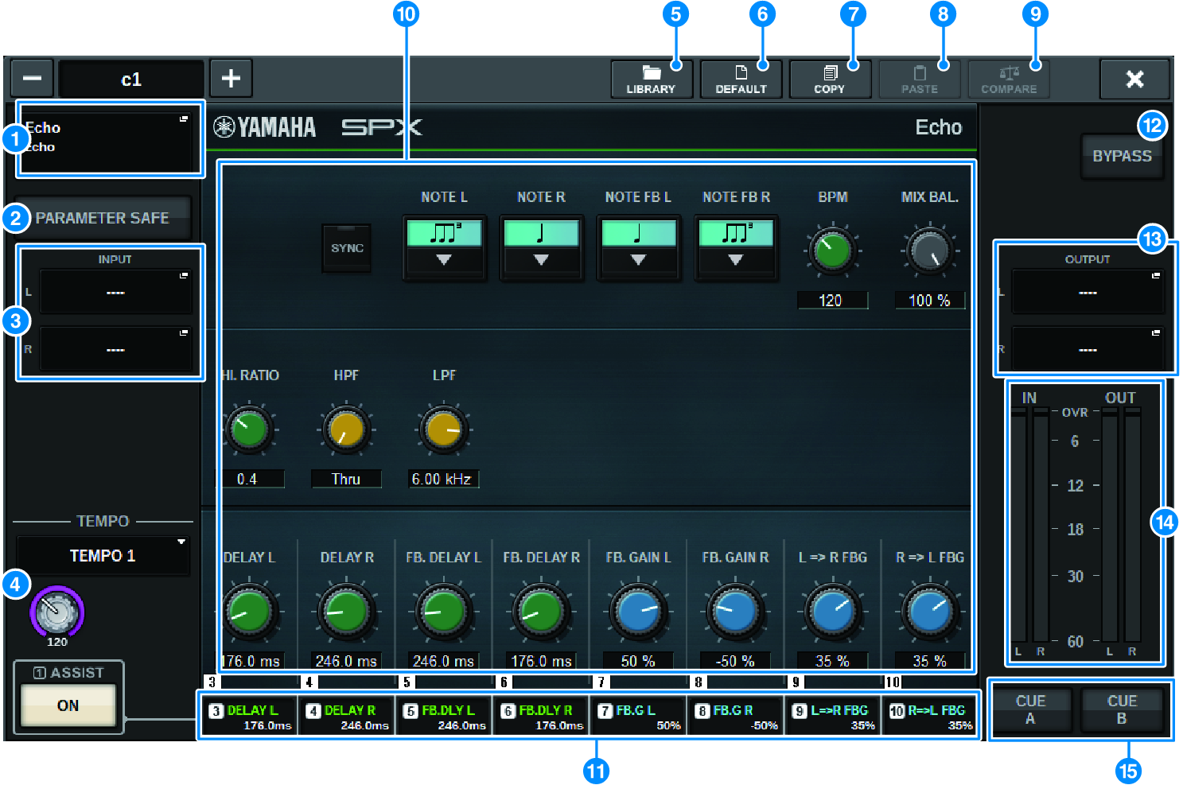Enable BYPASS for the Echo effect
Viewport: 1183px width, 785px height.
[1122, 156]
